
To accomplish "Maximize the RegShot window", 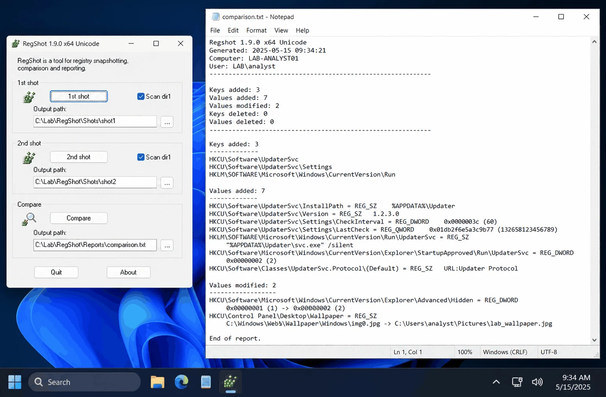I will coord(156,43).
